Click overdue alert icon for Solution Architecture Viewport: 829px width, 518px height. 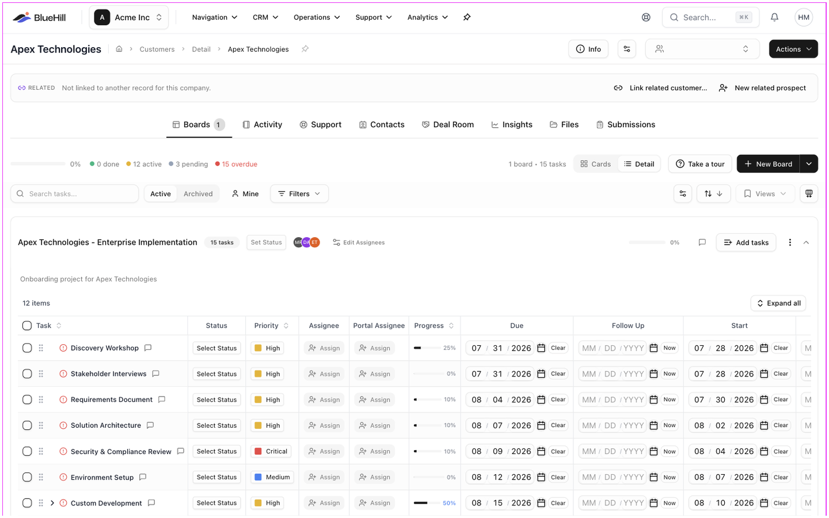point(63,425)
